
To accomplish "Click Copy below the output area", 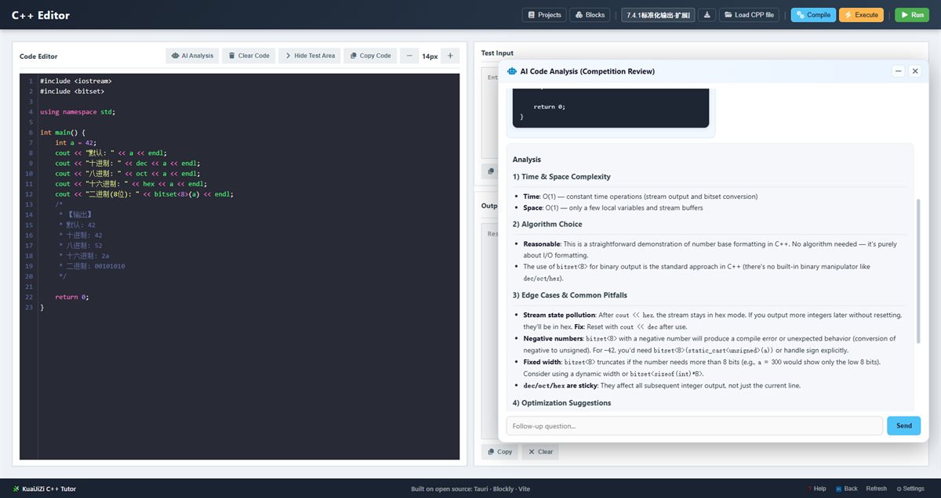I will 499,452.
